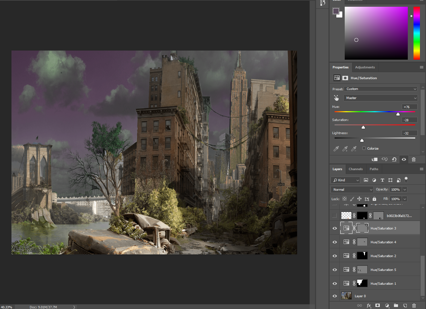
Task: Select the on-image Targeted Adjustment tool
Action: pos(336,97)
